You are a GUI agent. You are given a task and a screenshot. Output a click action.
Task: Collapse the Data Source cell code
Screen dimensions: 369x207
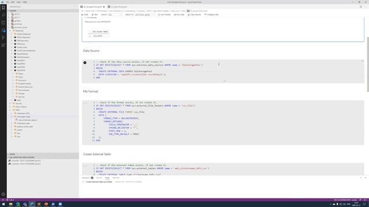pos(224,81)
